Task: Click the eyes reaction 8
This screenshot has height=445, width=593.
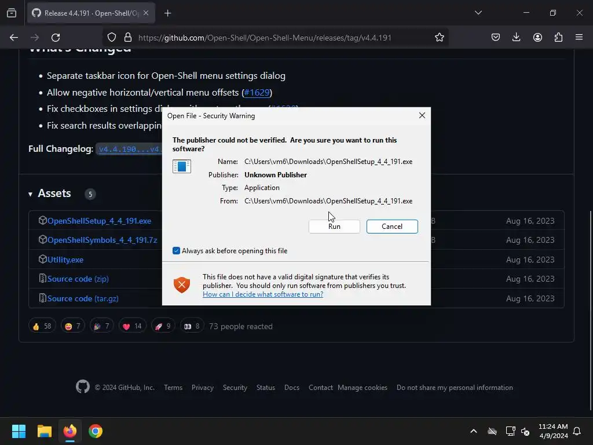Action: point(192,326)
